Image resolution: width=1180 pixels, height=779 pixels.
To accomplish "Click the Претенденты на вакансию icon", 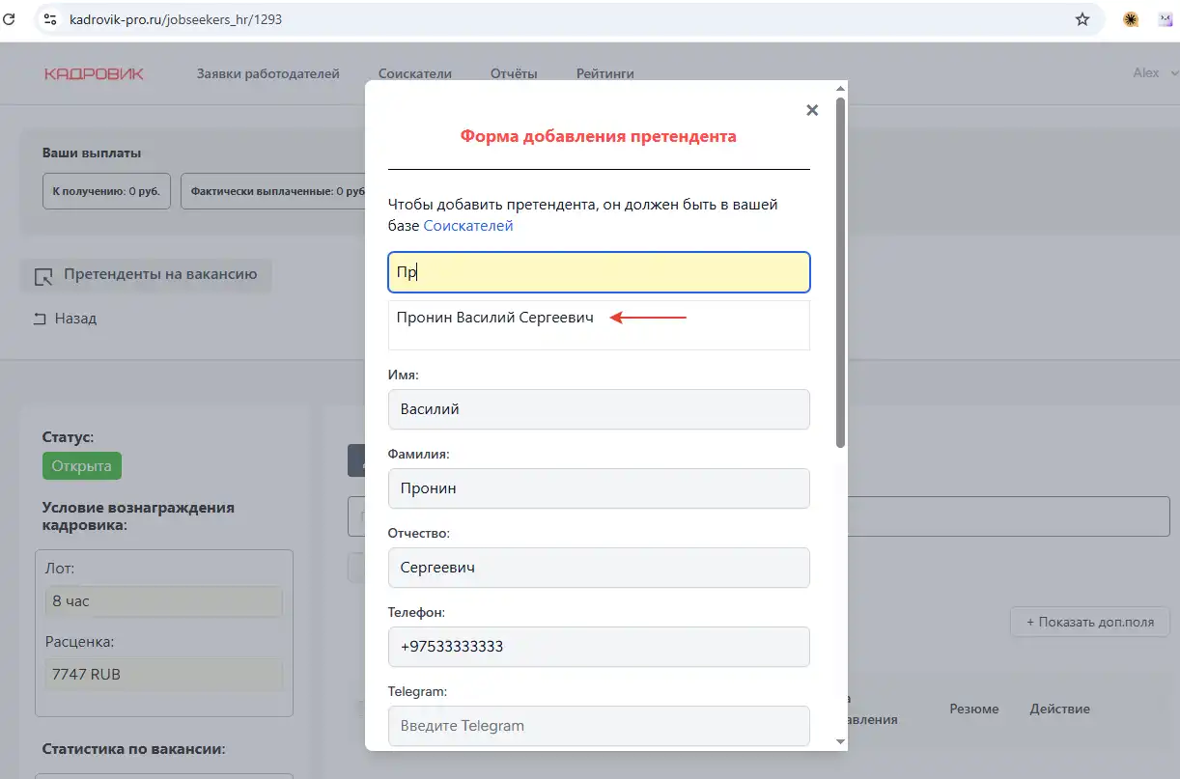I will click(42, 276).
